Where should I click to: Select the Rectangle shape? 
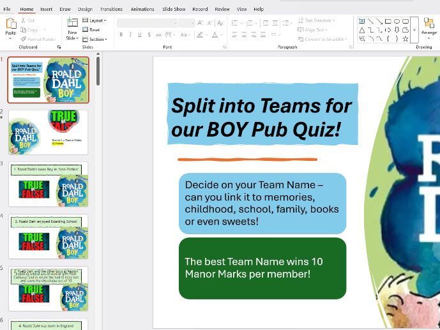[388, 21]
